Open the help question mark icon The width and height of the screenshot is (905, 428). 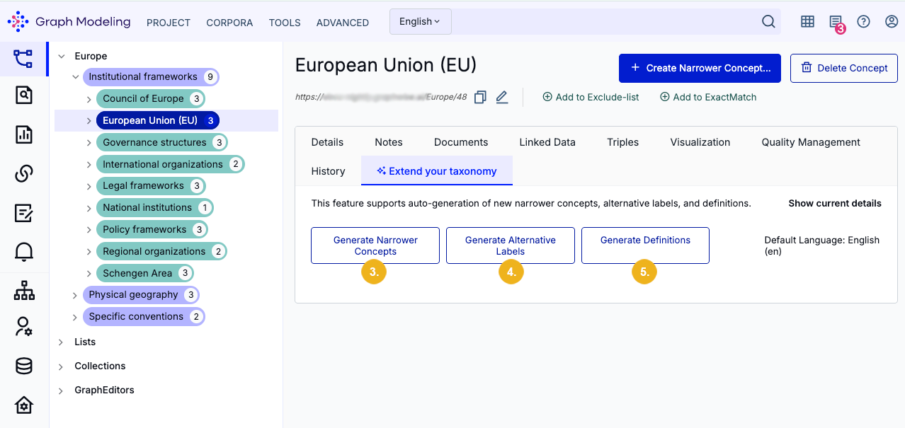(863, 22)
